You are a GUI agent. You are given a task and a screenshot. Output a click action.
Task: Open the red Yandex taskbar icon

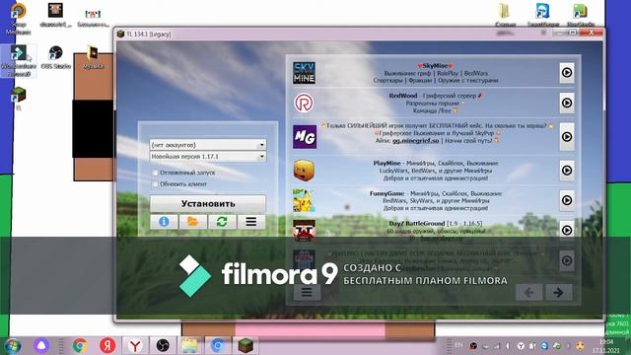coord(107,346)
